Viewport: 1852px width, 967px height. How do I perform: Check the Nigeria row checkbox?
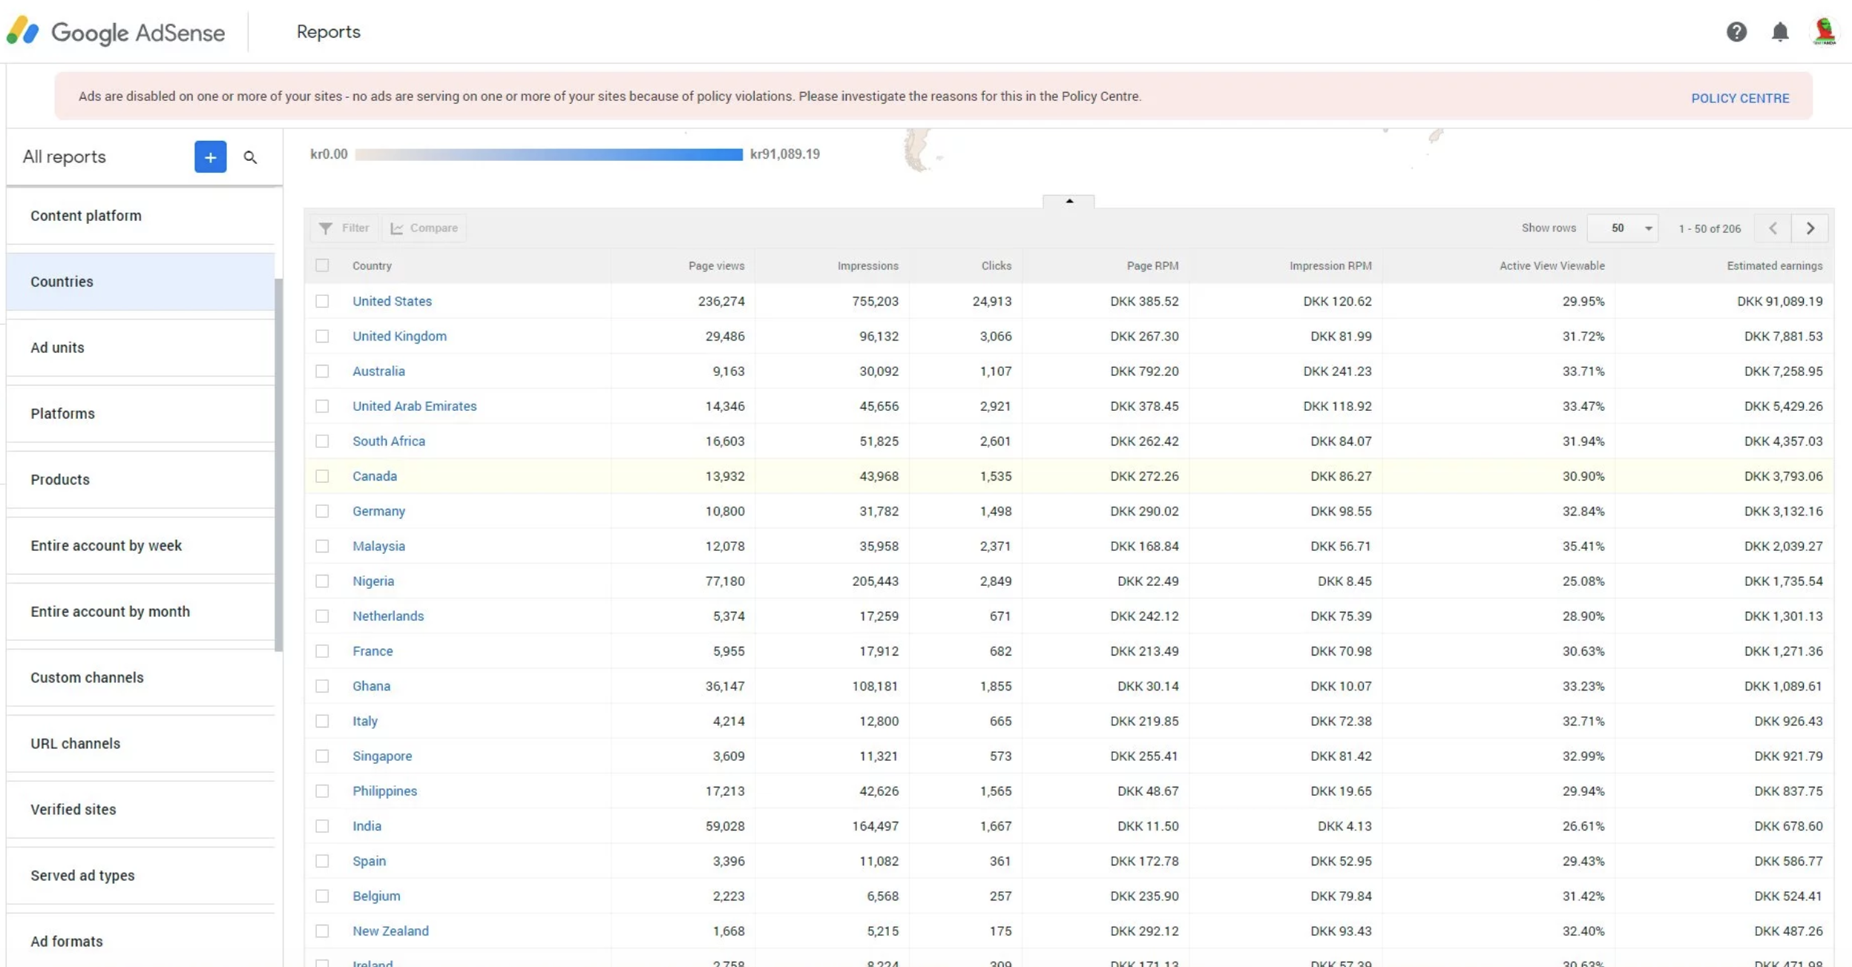pyautogui.click(x=322, y=581)
